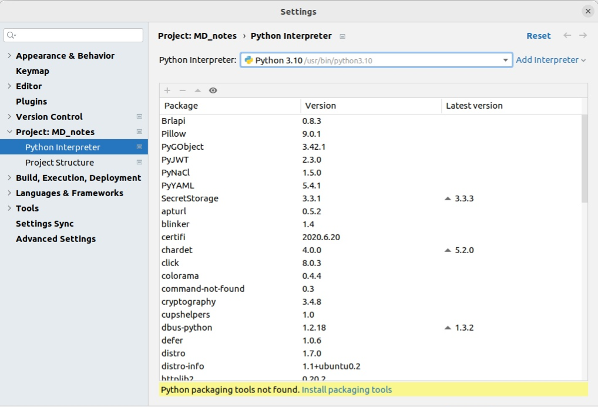Click Install packaging tools link
Viewport: 598px width, 407px height.
click(347, 389)
